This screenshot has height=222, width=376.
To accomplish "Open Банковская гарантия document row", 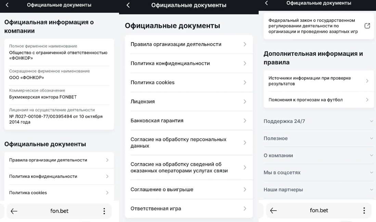I will pos(189,121).
